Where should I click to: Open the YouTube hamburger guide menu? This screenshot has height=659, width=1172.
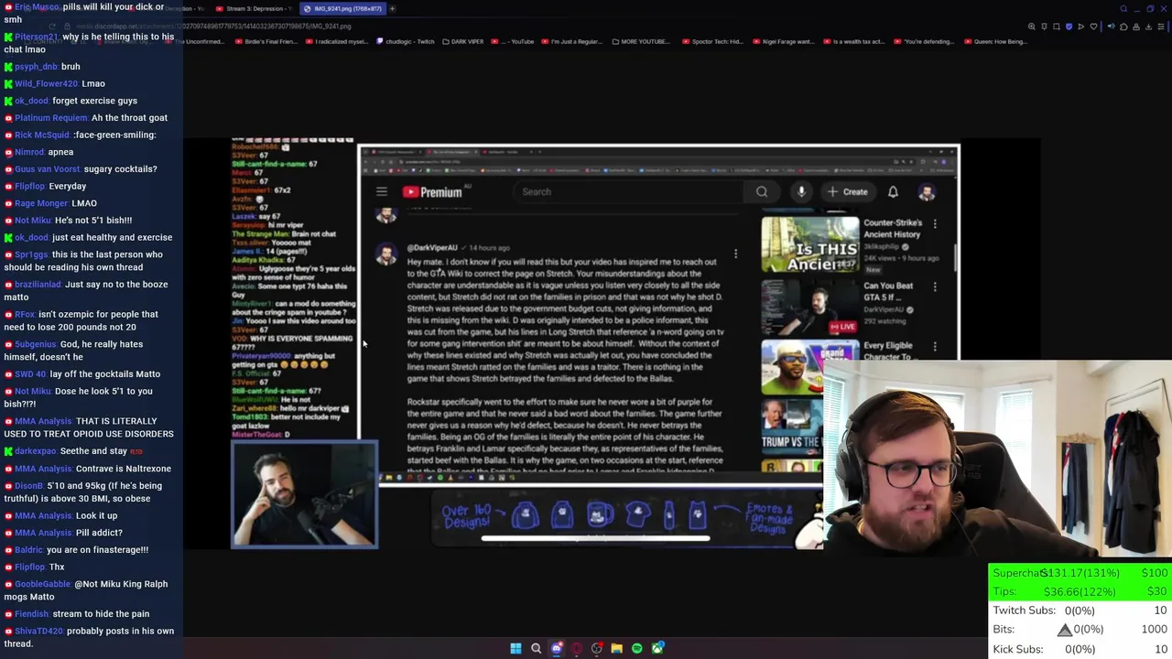coord(382,192)
